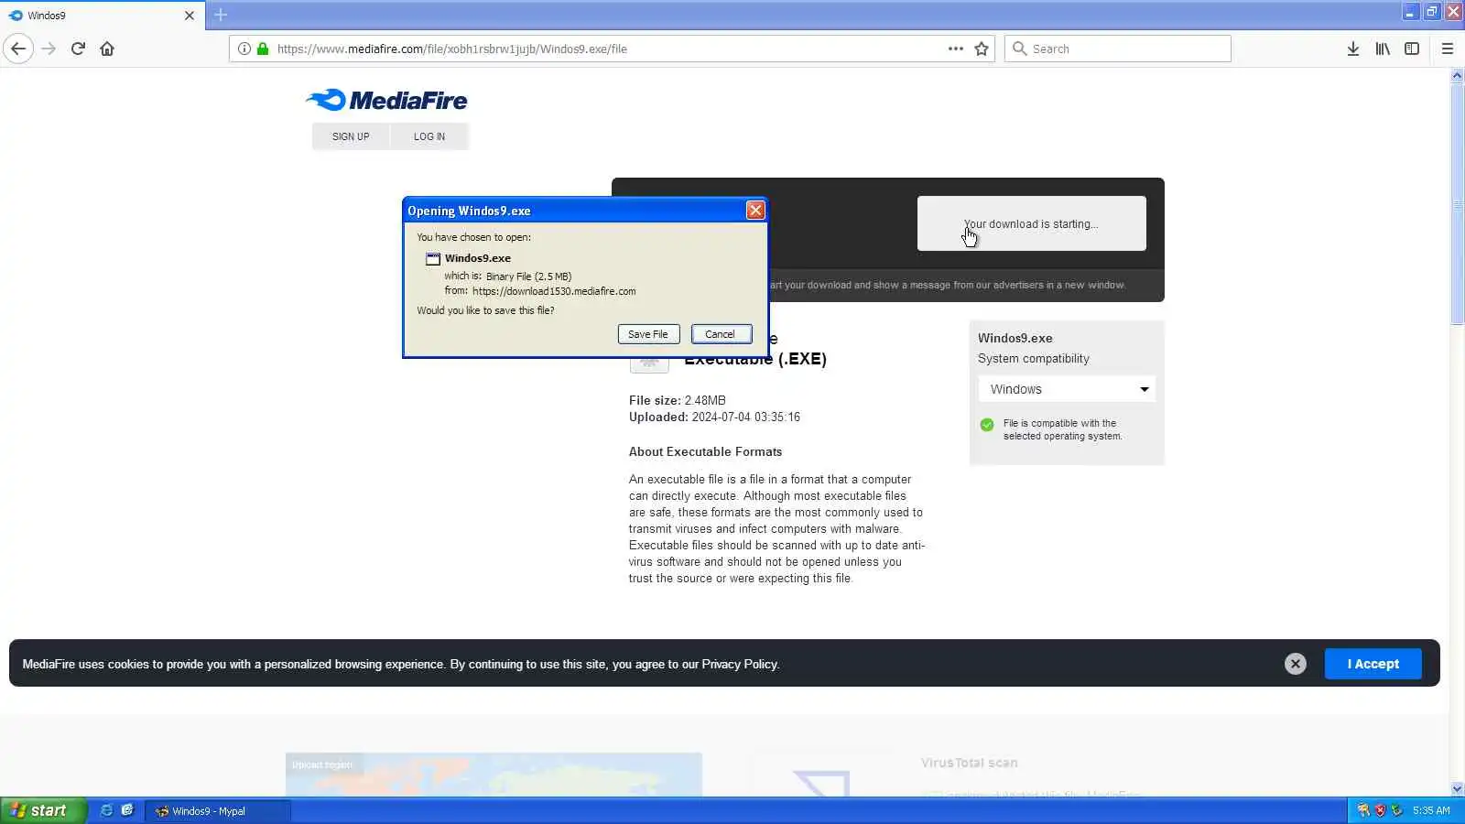Viewport: 1465px width, 824px height.
Task: Open a new browser tab
Action: 221,15
